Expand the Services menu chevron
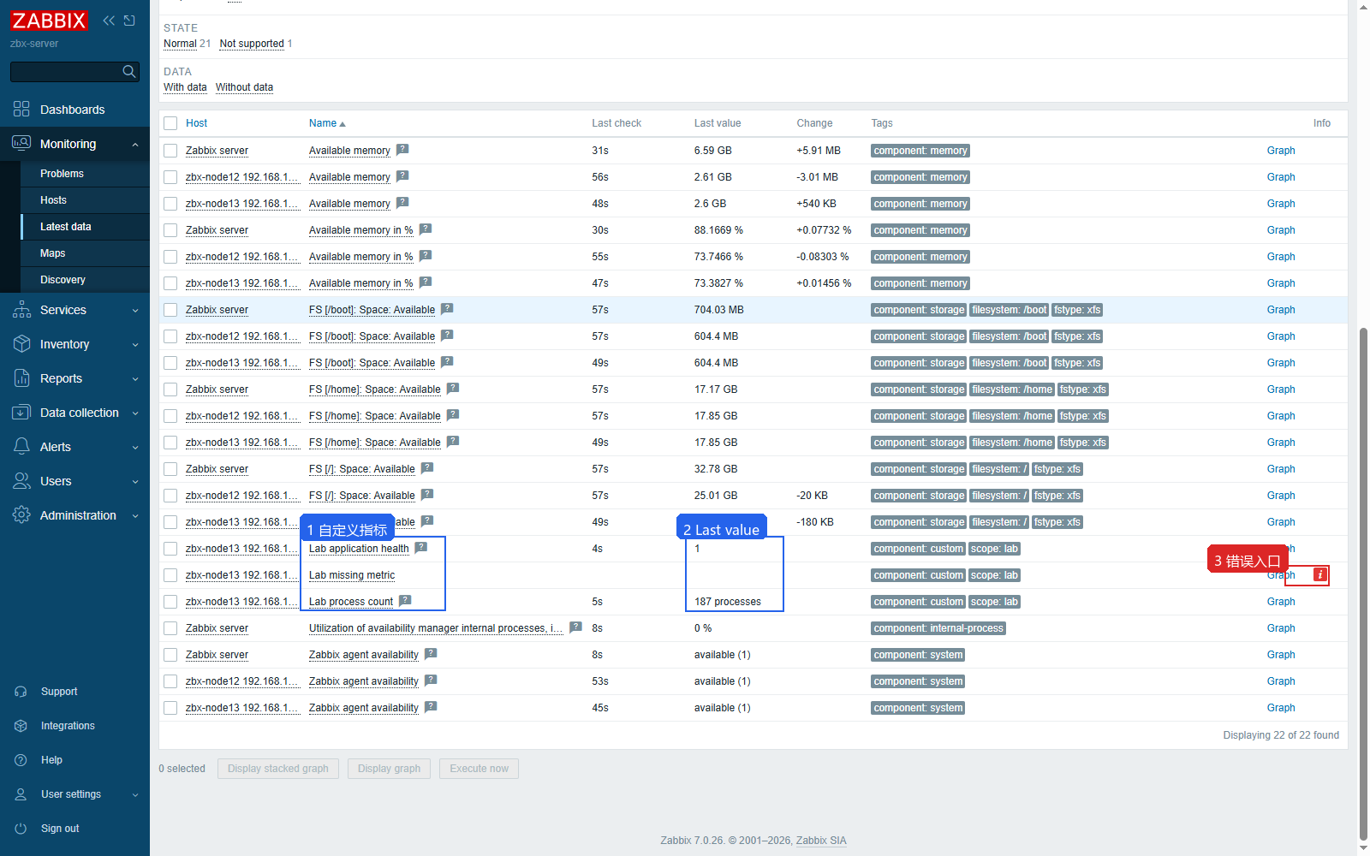 pyautogui.click(x=135, y=311)
